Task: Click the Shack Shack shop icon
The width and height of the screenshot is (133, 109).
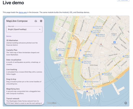Action: tap(87, 91)
